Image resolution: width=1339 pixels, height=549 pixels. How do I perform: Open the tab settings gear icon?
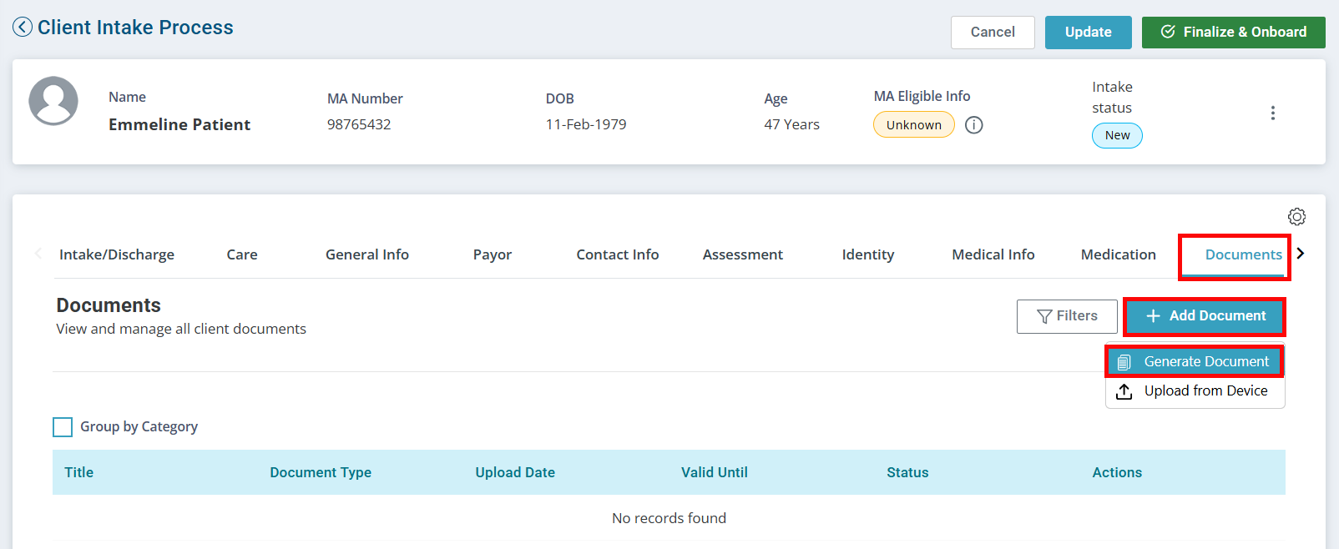(x=1296, y=217)
